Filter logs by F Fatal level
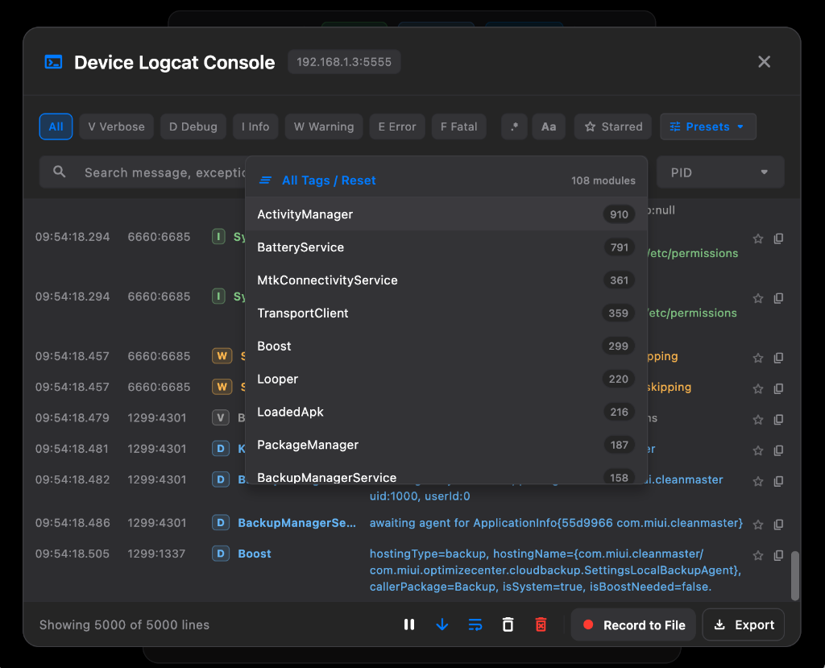The height and width of the screenshot is (668, 825). 458,127
